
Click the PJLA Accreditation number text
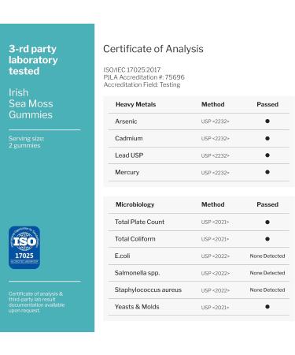pos(144,77)
